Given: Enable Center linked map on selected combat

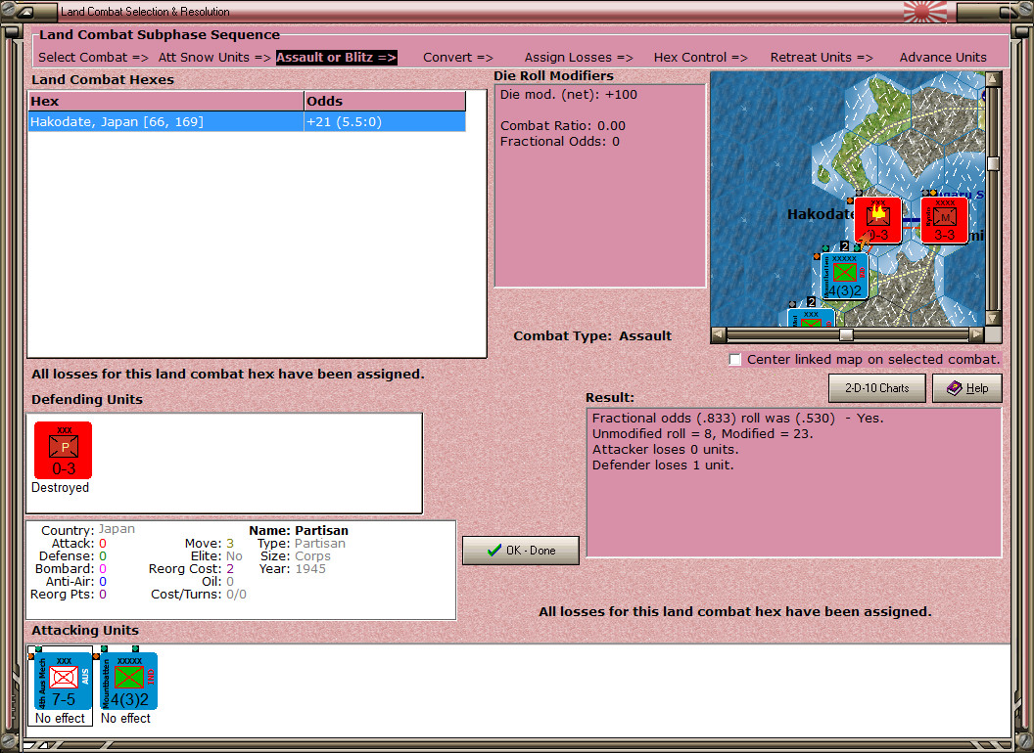Looking at the screenshot, I should click(x=735, y=360).
